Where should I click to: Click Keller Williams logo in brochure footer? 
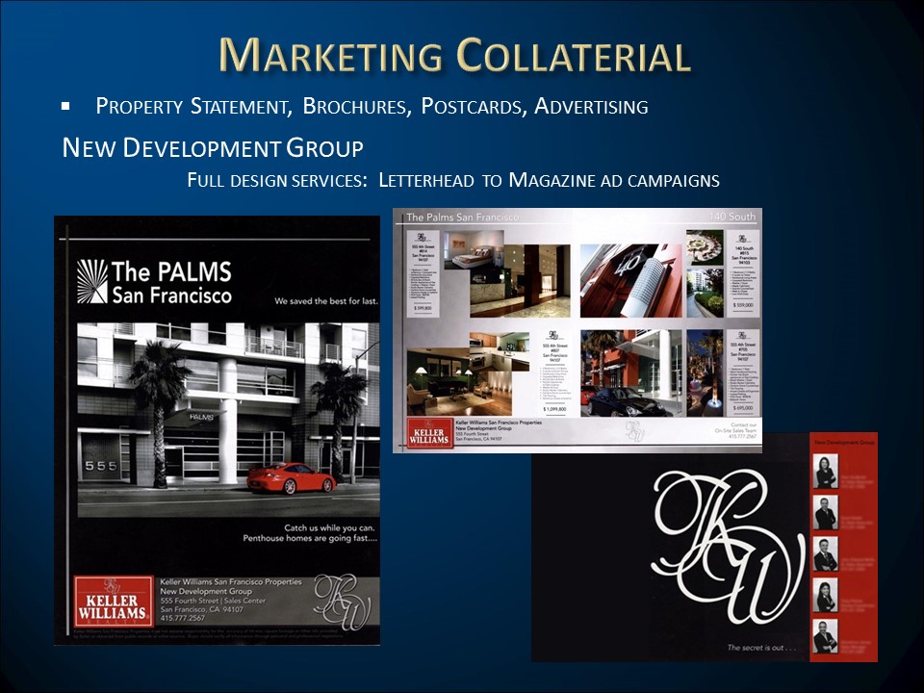(x=430, y=433)
